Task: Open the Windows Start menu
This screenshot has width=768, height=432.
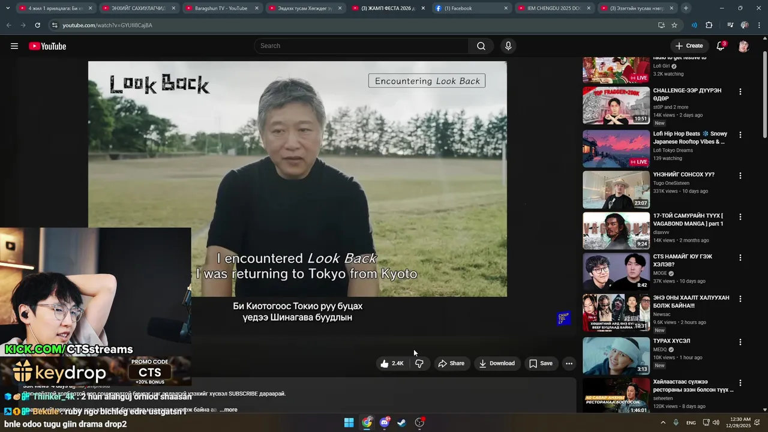Action: pos(349,422)
